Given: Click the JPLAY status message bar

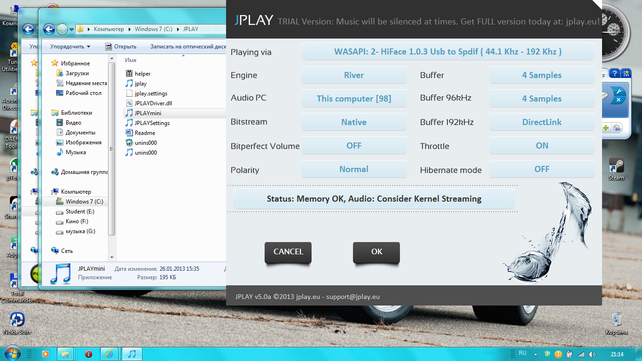Looking at the screenshot, I should pyautogui.click(x=374, y=199).
